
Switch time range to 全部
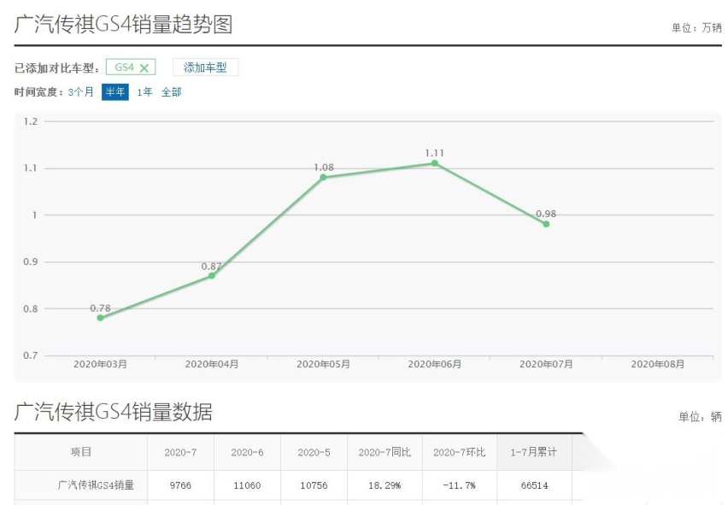[x=171, y=92]
